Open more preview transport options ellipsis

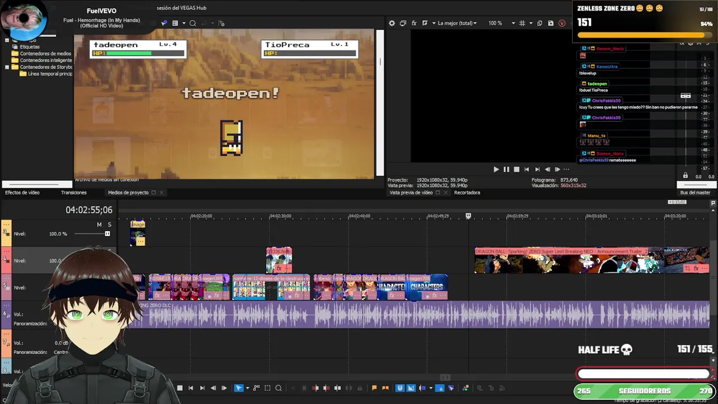pos(566,169)
